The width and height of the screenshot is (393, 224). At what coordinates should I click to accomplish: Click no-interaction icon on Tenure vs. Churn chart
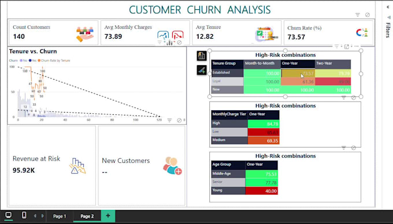(x=179, y=121)
